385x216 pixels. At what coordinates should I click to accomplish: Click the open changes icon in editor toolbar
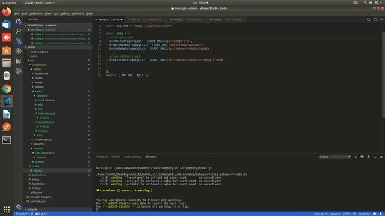click(368, 20)
